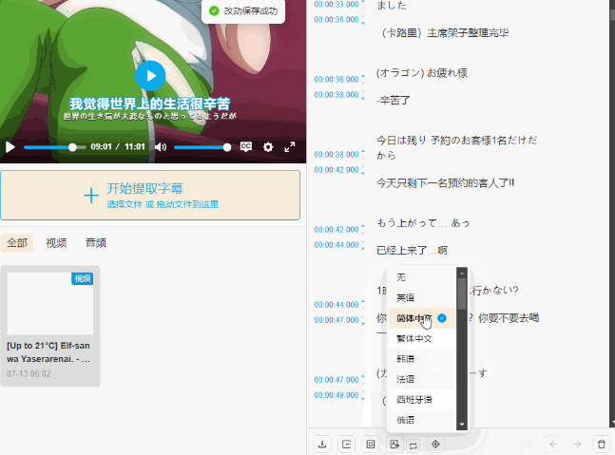Mute the video volume speaker icon

coord(161,147)
